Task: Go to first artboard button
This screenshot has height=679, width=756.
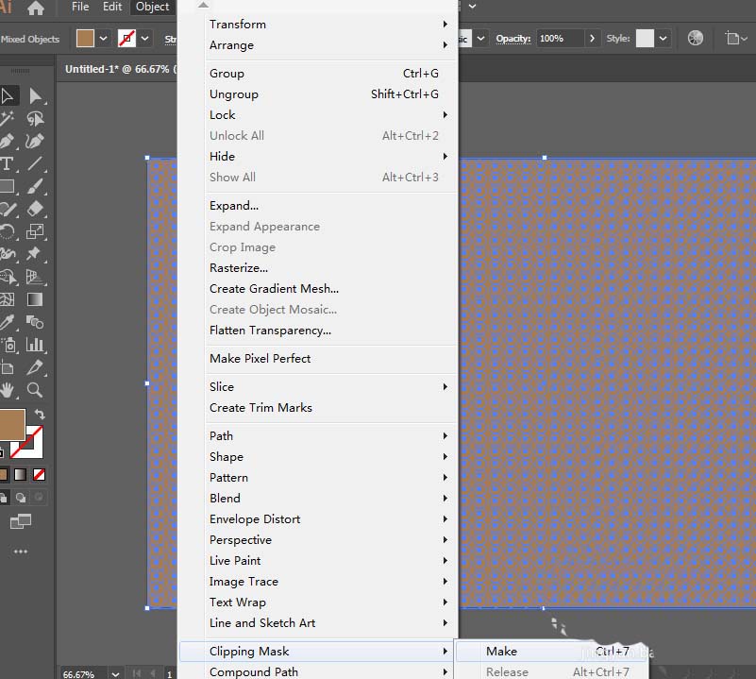Action: 137,674
